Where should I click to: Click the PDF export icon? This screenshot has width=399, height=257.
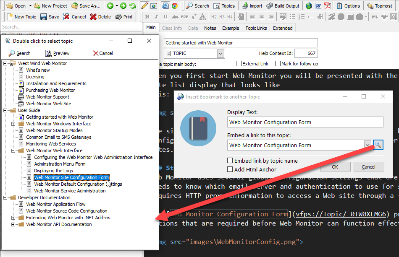(x=328, y=5)
